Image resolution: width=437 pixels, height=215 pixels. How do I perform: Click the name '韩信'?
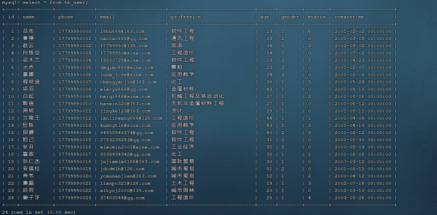pyautogui.click(x=29, y=104)
